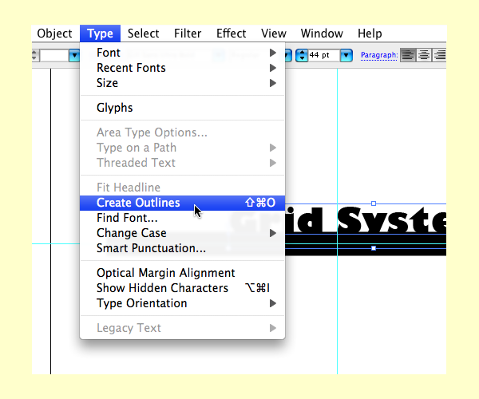
Task: Open Smart Punctuation dialog
Action: (151, 248)
